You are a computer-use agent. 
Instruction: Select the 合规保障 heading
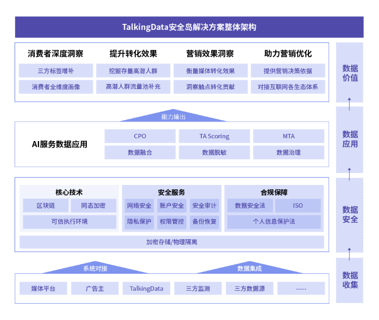click(274, 192)
